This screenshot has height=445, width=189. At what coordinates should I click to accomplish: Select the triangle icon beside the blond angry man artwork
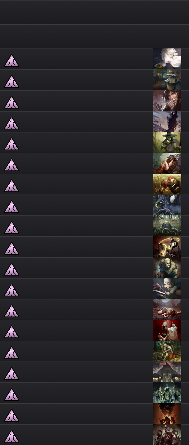pyautogui.click(x=11, y=269)
